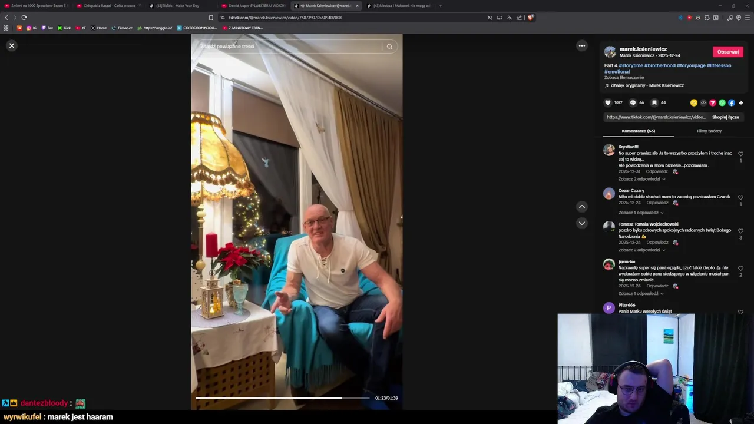The image size is (754, 424).
Task: Open marek.ksieniewicz profile avatar
Action: click(610, 52)
